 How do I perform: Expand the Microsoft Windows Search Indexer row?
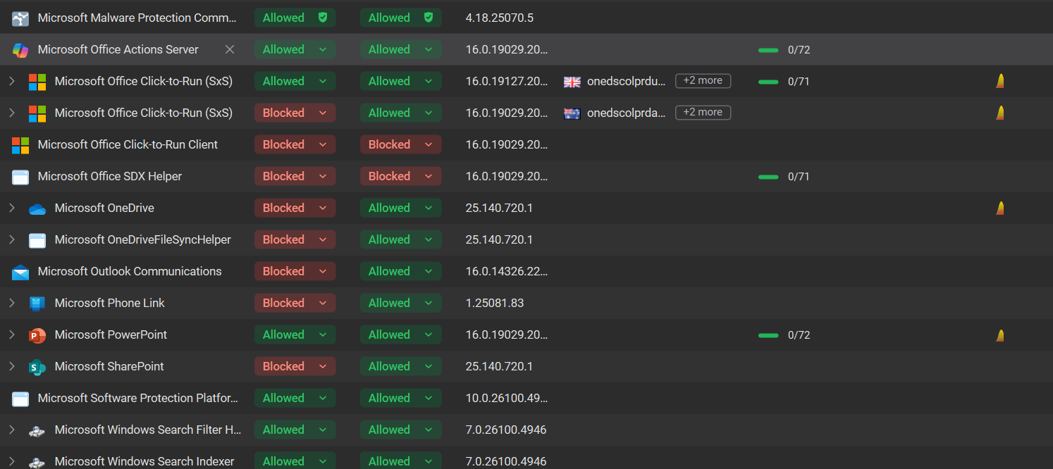pos(11,461)
